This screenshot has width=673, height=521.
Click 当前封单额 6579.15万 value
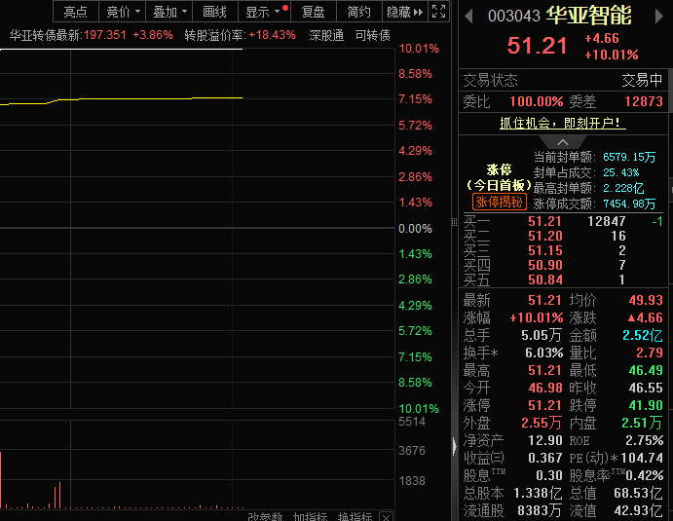629,157
